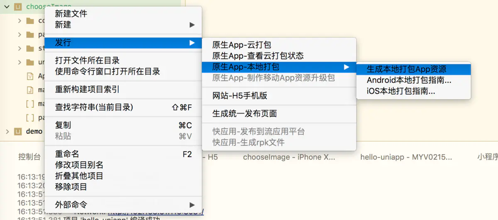The image size is (498, 220).
Task: Expand the 外部命令 submenu arrow
Action: (192, 205)
